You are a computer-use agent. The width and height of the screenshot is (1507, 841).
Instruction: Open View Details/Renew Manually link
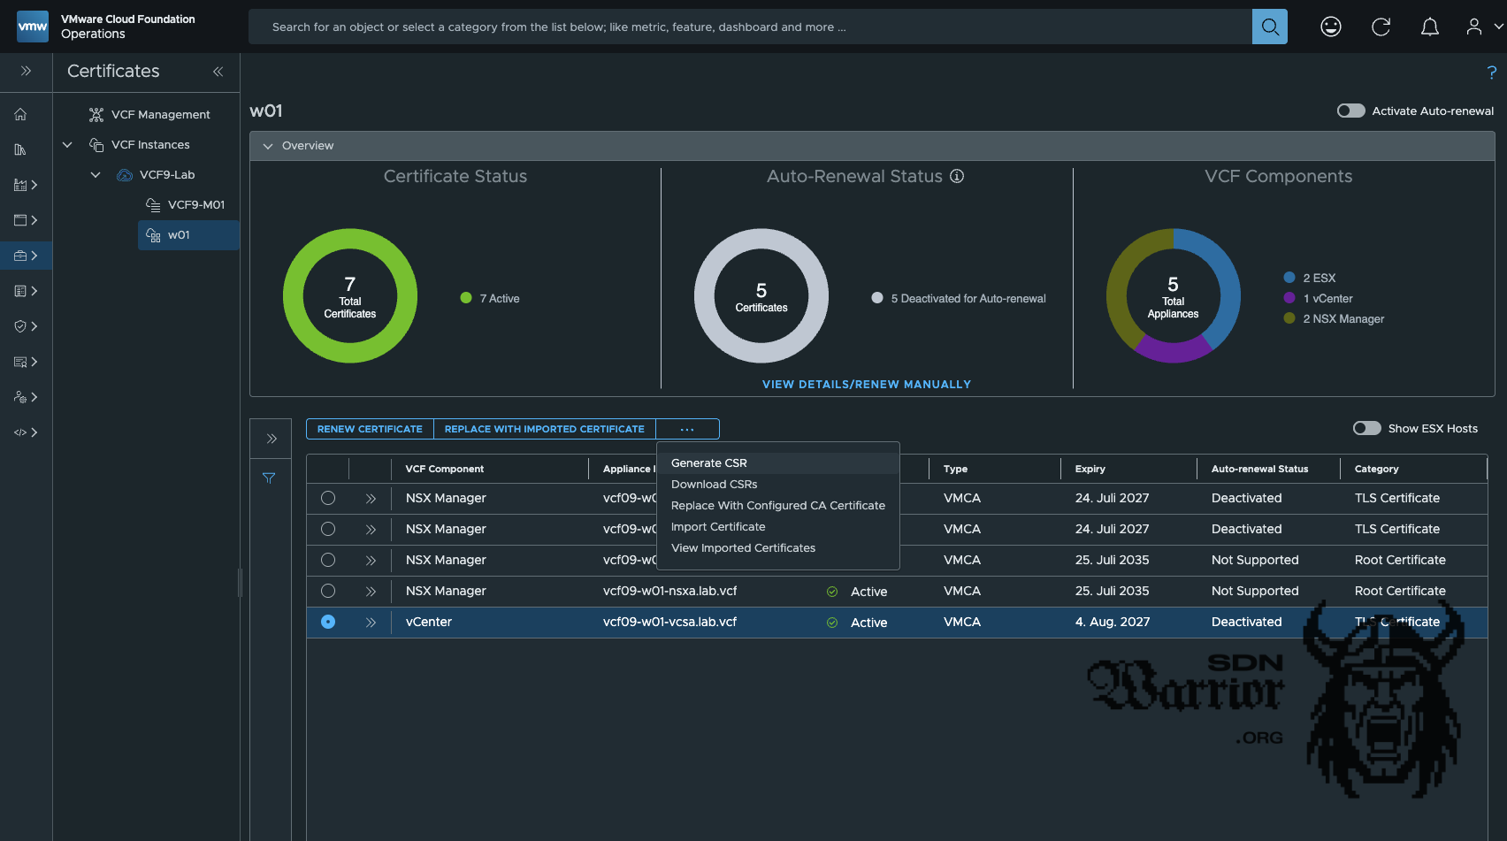point(866,385)
